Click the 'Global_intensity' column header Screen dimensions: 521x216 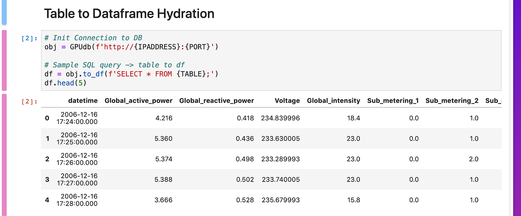point(333,101)
